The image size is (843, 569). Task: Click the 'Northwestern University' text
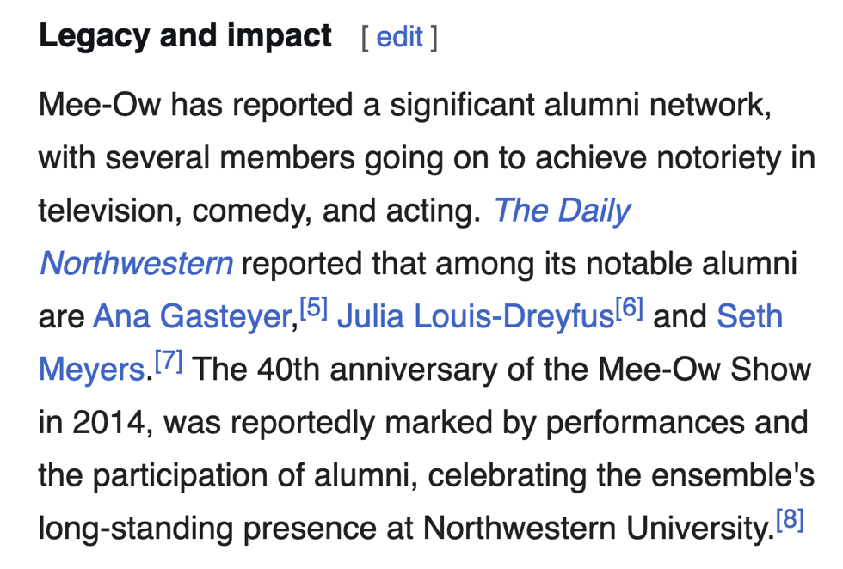click(x=593, y=528)
